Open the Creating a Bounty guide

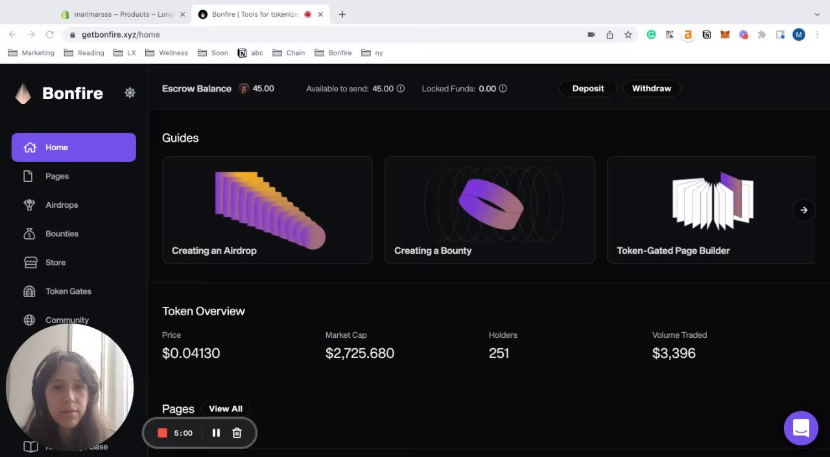[x=490, y=210]
